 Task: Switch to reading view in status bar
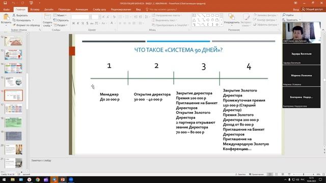point(283,174)
